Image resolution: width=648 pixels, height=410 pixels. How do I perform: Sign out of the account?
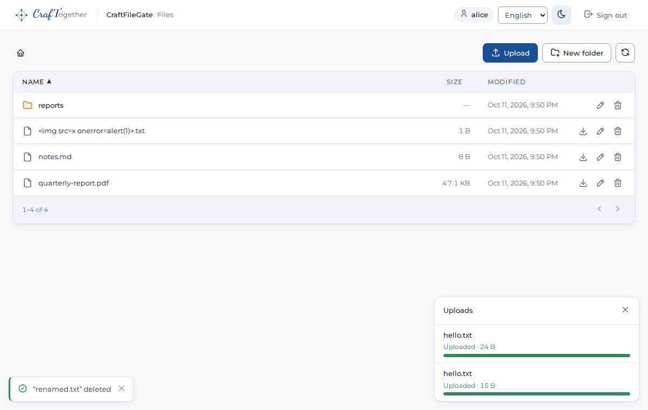606,15
